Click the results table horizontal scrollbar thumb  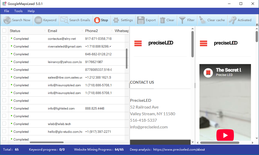pos(47,142)
